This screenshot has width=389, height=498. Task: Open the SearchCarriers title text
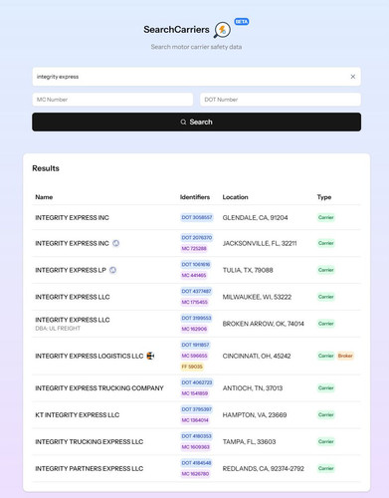[x=176, y=30]
